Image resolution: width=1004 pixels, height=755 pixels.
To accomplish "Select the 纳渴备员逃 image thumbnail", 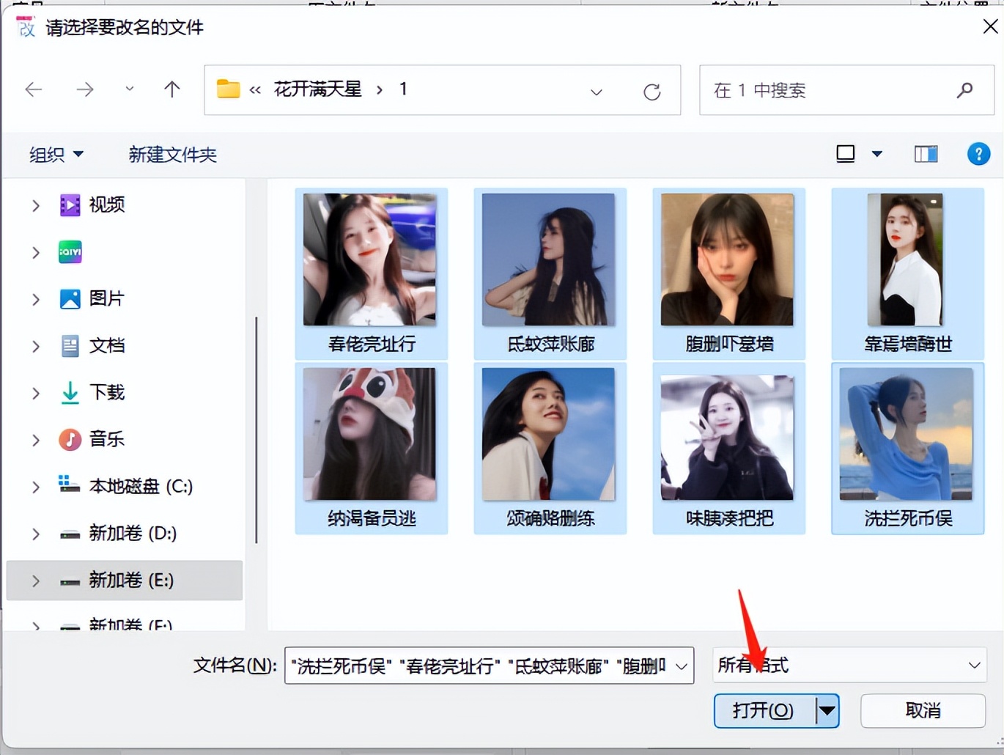I will click(x=371, y=434).
